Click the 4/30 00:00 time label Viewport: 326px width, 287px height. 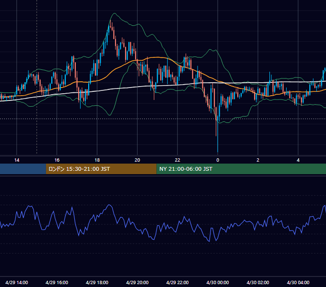tap(218, 282)
